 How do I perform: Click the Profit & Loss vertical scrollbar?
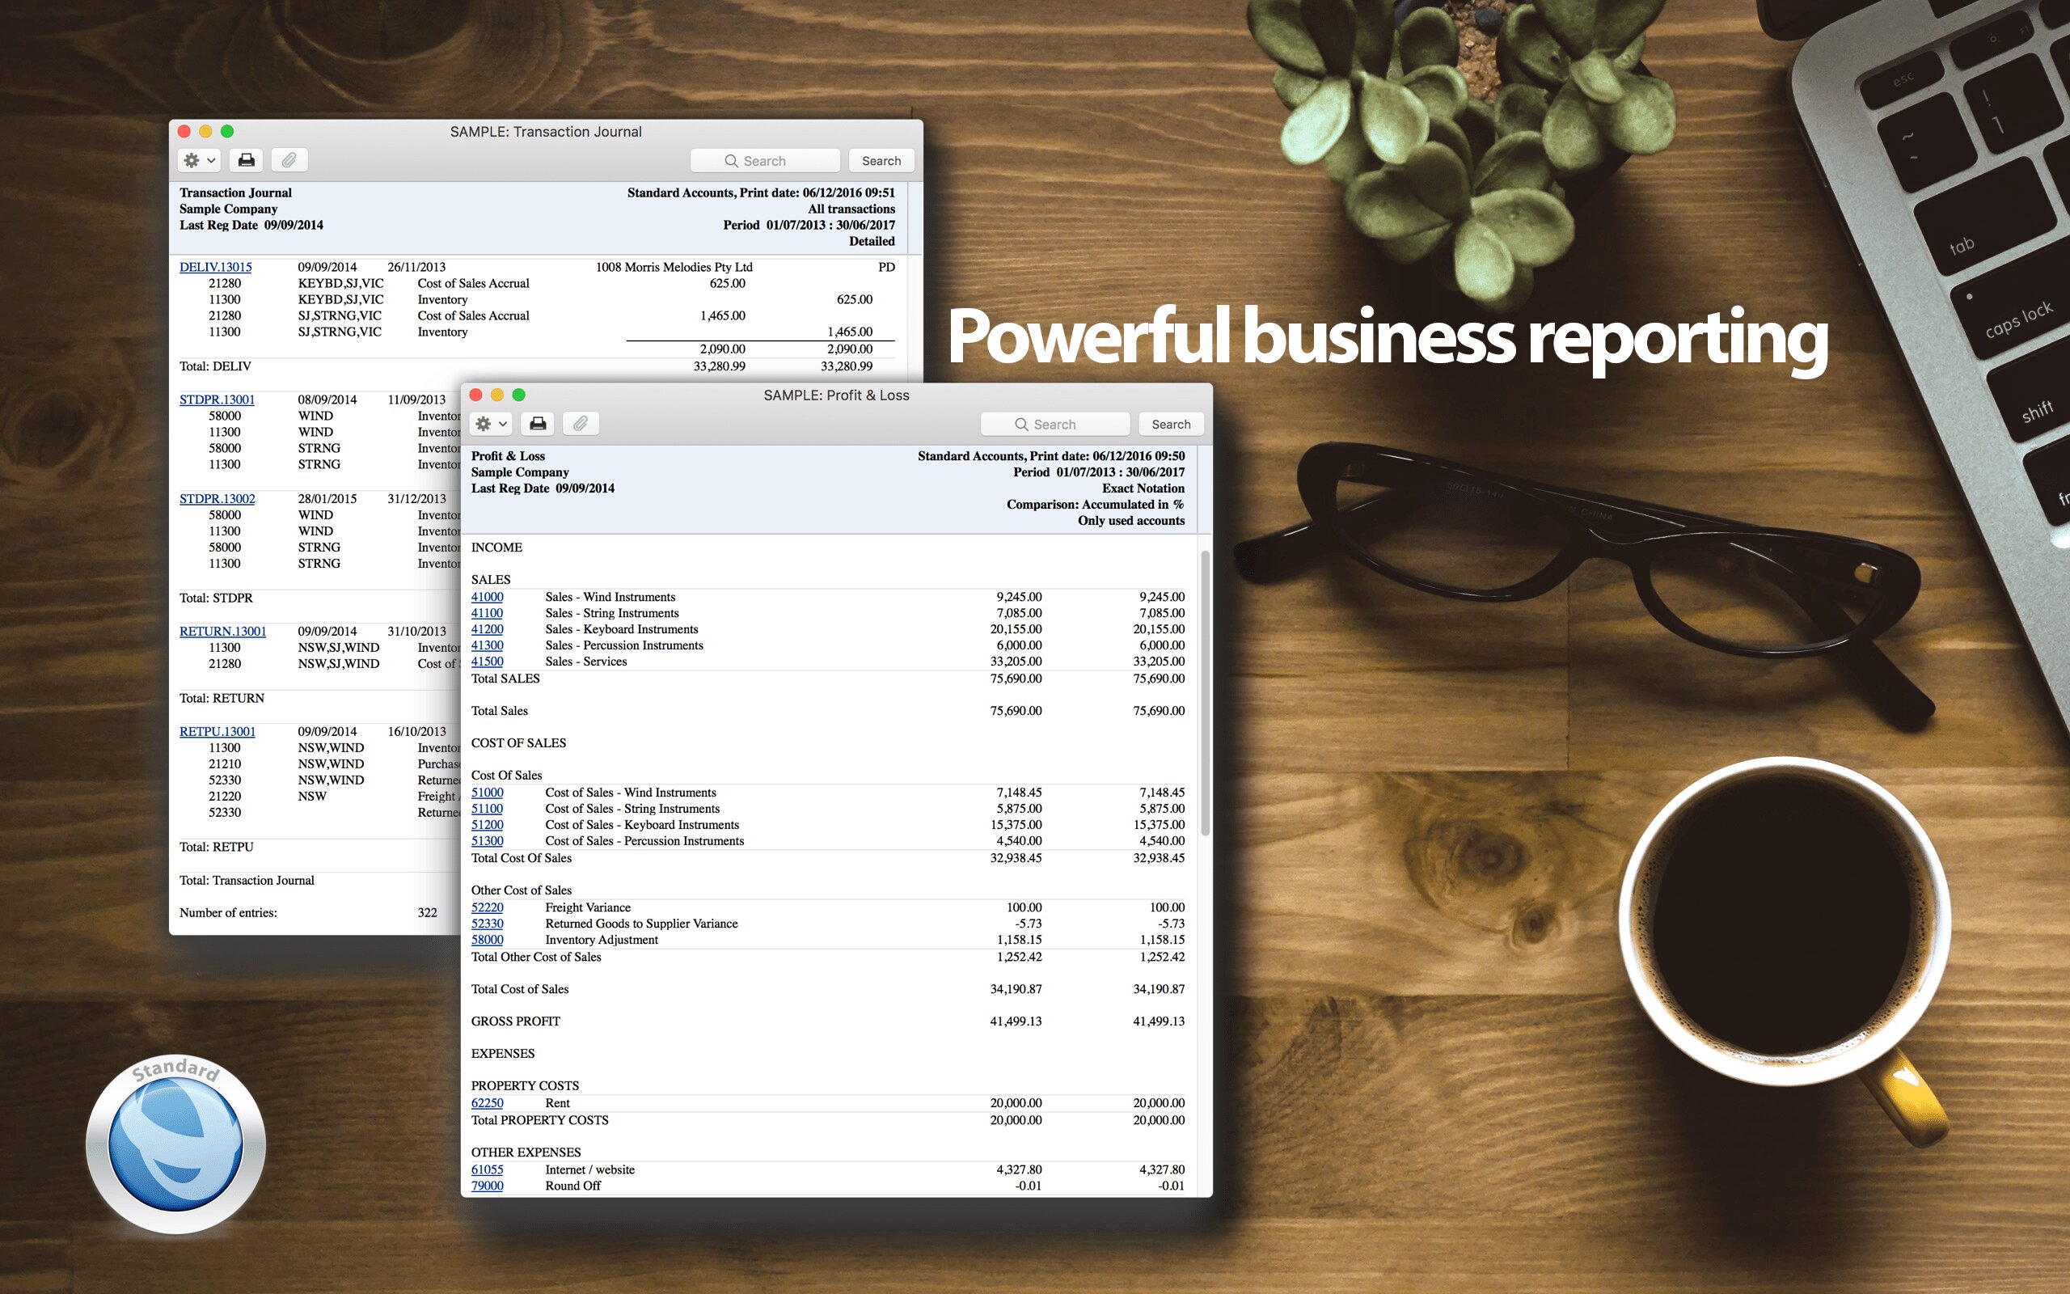point(1204,693)
